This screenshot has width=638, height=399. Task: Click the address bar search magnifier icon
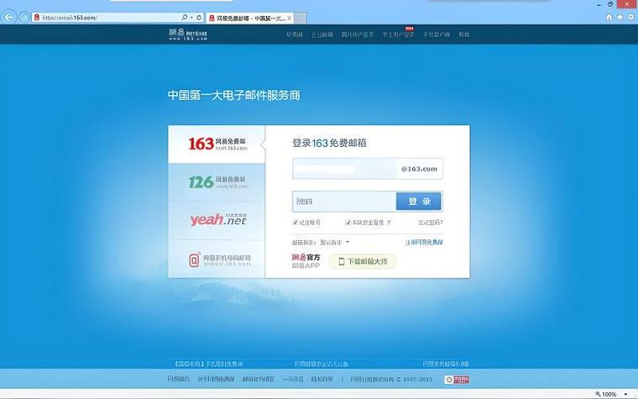[185, 17]
